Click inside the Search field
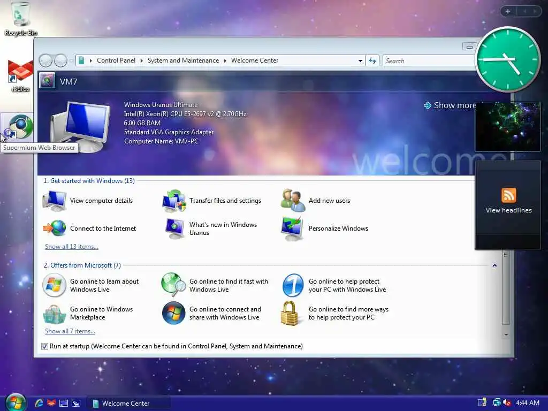The image size is (548, 411). (429, 61)
